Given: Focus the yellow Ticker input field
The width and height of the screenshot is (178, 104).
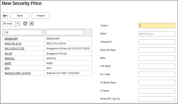Looking at the screenshot, I should [157, 26].
